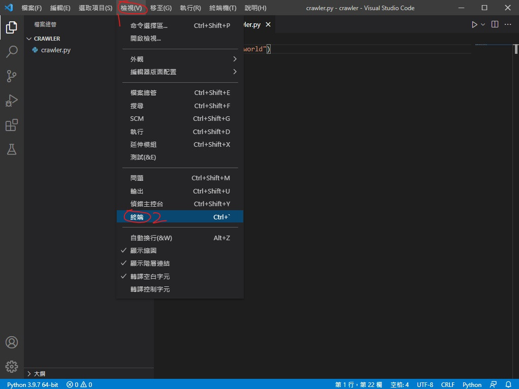Click UTF-8 encoding status
Screen dimensions: 519x389
point(425,384)
